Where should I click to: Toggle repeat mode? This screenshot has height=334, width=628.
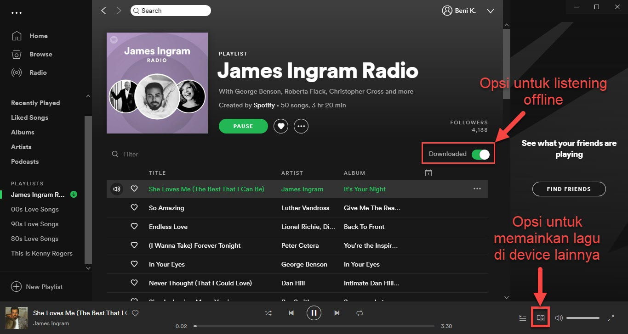coord(360,313)
